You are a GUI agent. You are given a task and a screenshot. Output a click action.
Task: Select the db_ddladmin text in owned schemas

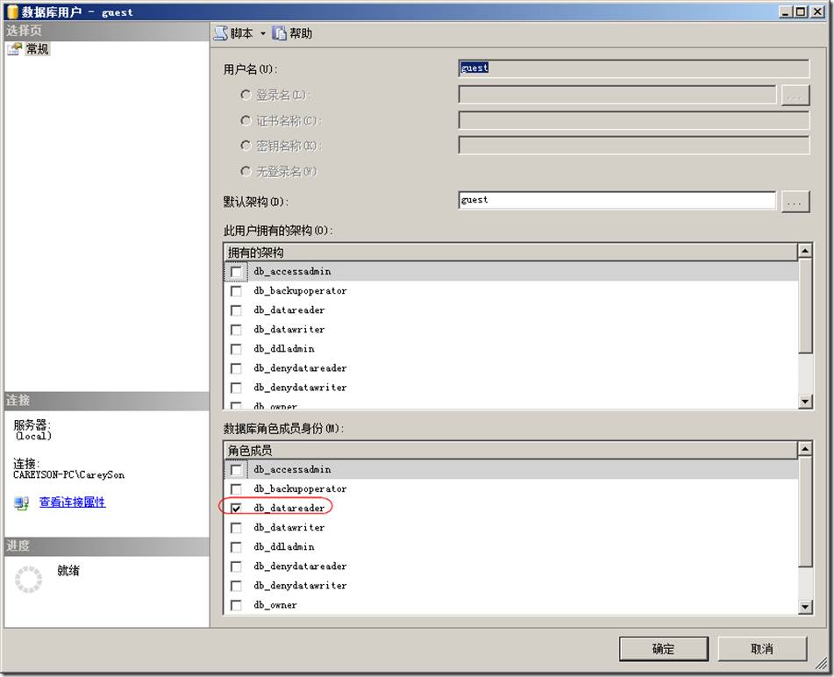284,349
